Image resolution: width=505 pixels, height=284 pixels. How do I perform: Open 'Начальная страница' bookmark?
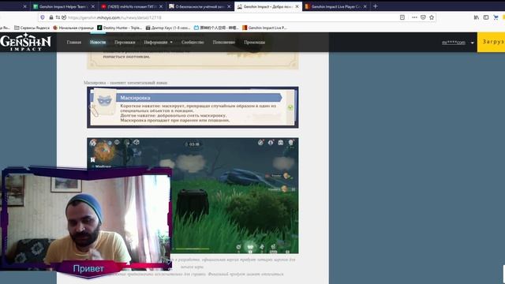click(x=73, y=28)
